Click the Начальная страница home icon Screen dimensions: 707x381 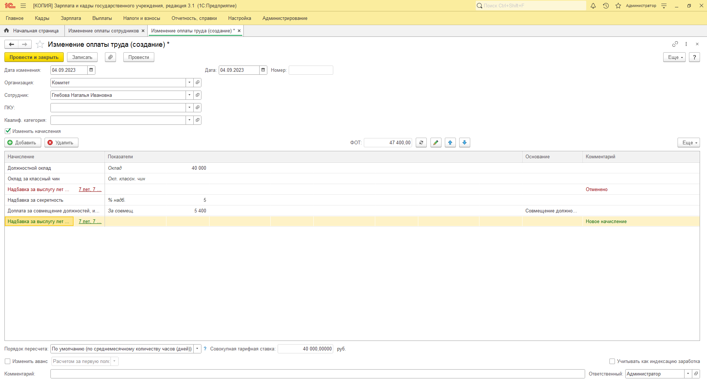pos(7,31)
